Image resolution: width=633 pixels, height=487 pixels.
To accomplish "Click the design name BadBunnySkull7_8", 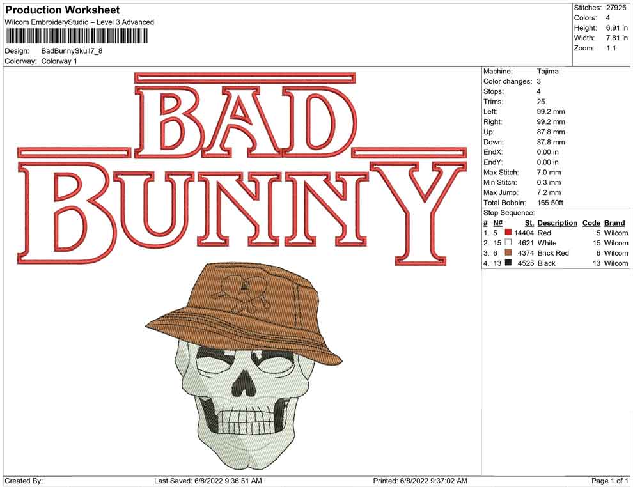I will pos(72,51).
